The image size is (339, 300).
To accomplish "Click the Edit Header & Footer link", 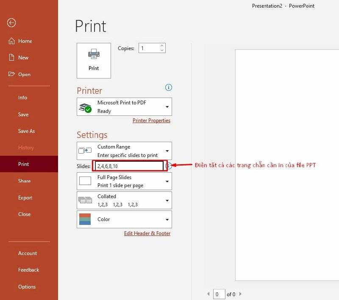I will click(147, 233).
